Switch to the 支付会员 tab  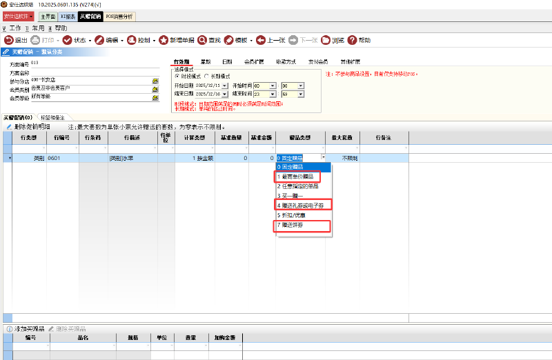click(318, 61)
